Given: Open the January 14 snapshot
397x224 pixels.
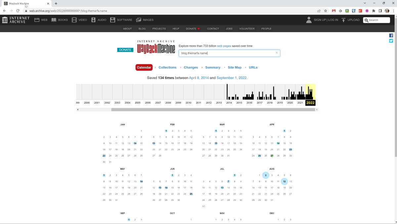Looking at the screenshot, I should 135,143.
